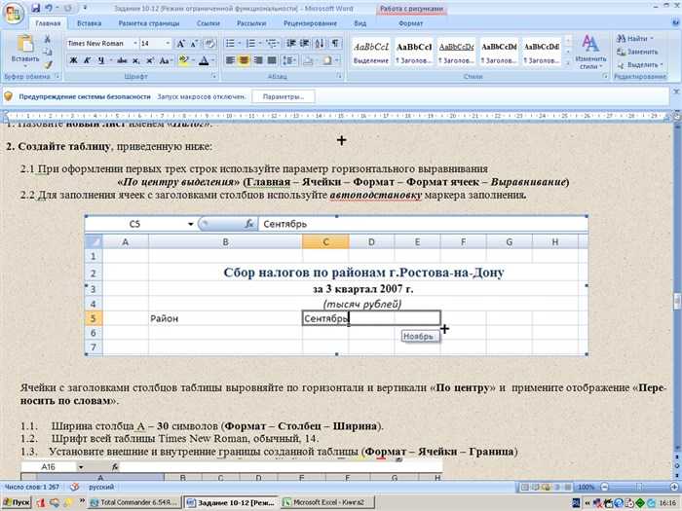Open the Find (Найти) dropdown arrow
Screen dimensions: 682x511
(652, 39)
